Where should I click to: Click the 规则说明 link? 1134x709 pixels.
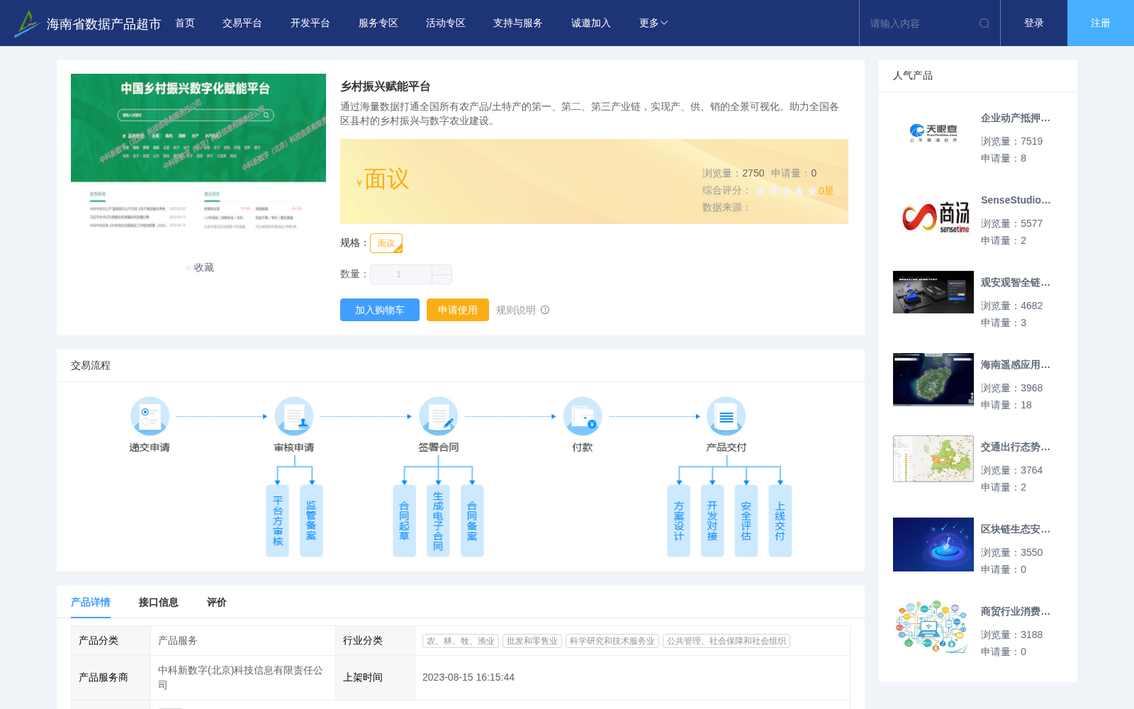pyautogui.click(x=516, y=310)
